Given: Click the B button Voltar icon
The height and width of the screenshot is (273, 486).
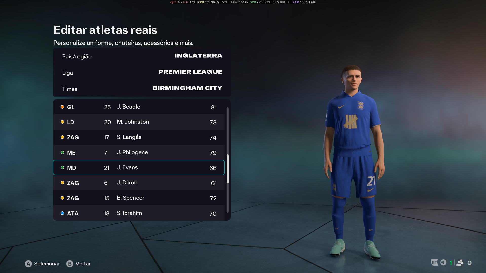Looking at the screenshot, I should [x=70, y=264].
